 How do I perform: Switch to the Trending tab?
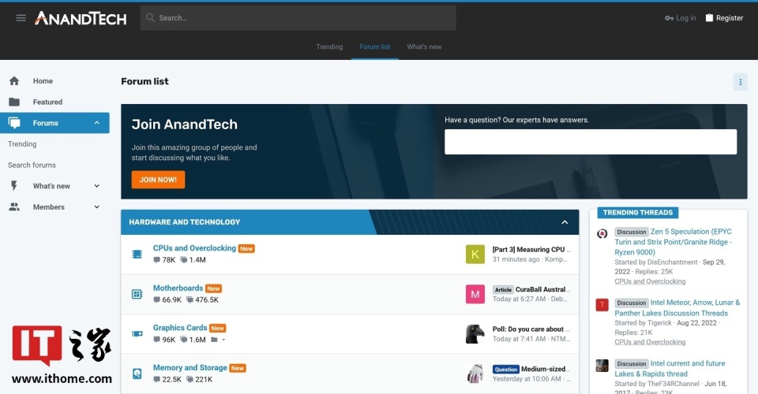tap(329, 47)
